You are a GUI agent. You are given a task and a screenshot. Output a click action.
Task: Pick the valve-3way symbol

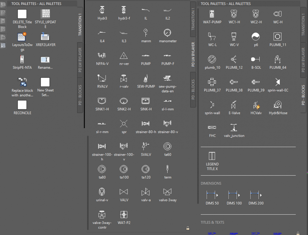tap(168, 192)
